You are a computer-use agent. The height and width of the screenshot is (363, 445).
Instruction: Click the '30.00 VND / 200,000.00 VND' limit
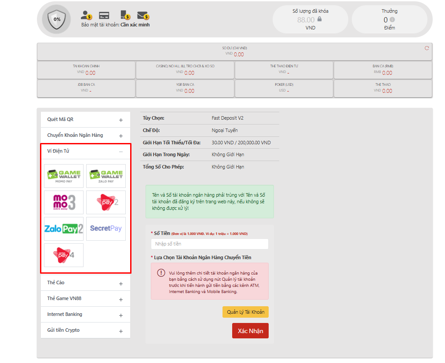pos(241,143)
